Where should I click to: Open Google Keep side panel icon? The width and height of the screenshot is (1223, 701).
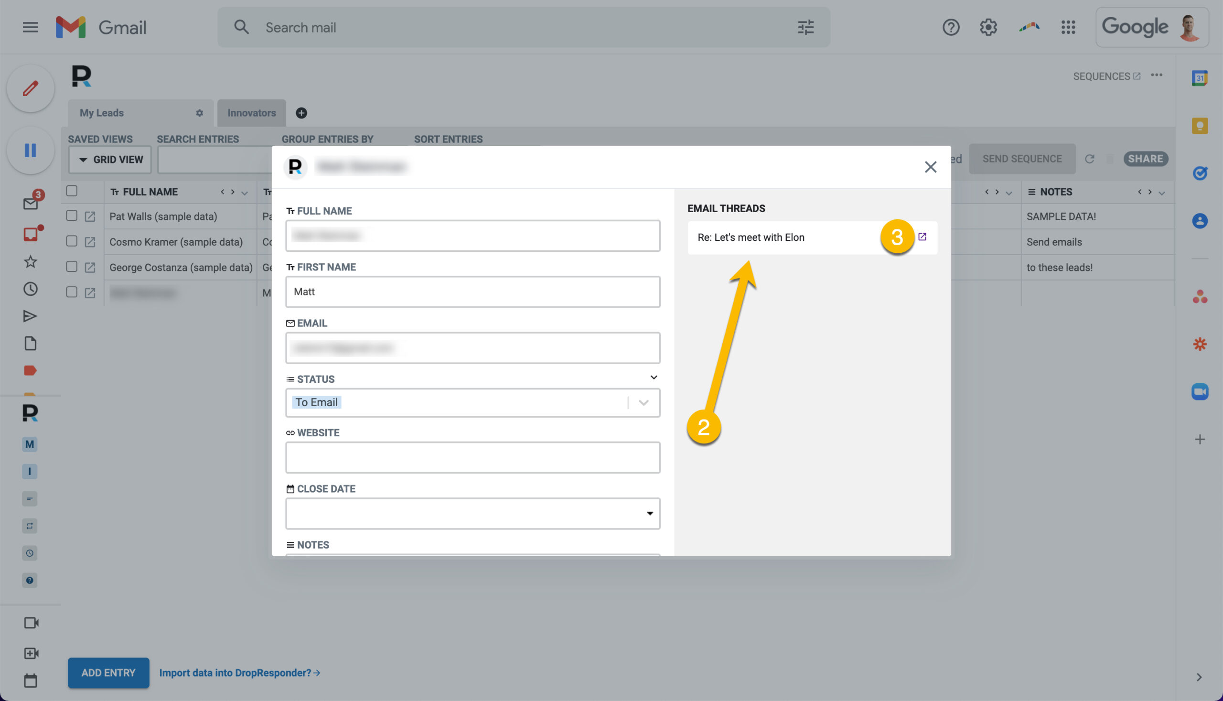click(1200, 126)
